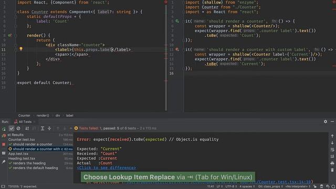
Task: Jump to previous failed test
Action: [58, 128]
